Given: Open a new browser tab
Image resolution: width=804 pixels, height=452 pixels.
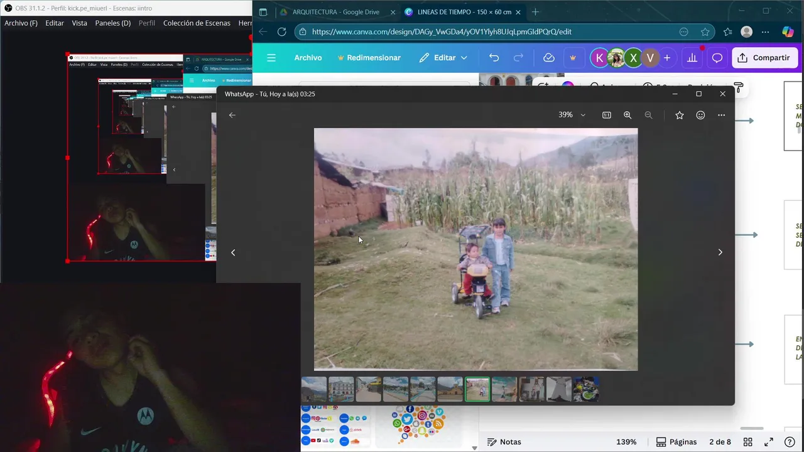Looking at the screenshot, I should [x=535, y=12].
